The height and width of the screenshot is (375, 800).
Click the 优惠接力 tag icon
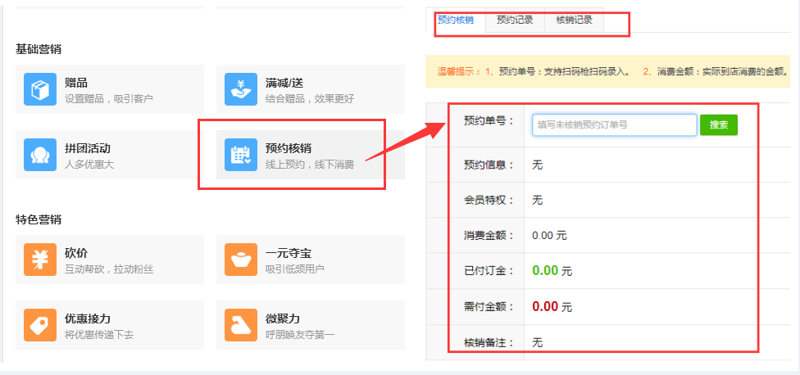[40, 325]
